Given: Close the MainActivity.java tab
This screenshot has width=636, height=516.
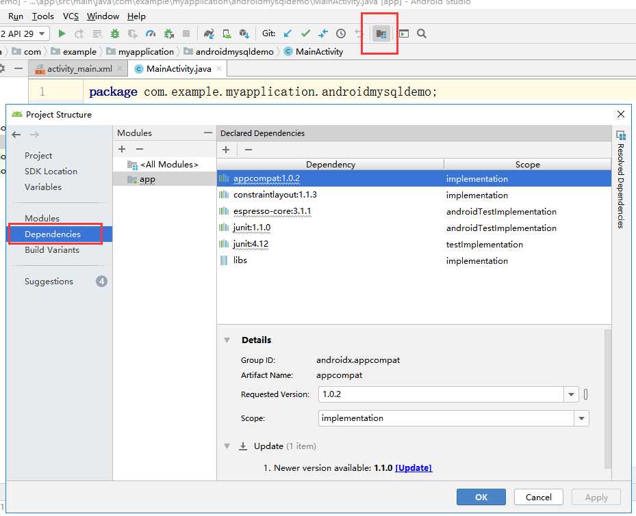Looking at the screenshot, I should coord(219,68).
